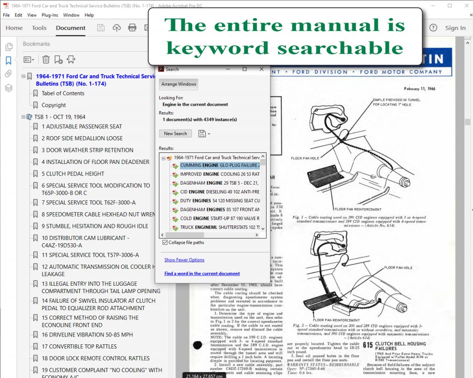This screenshot has width=473, height=378.
Task: Open the Tabel of Contents bookmark
Action: click(x=63, y=93)
